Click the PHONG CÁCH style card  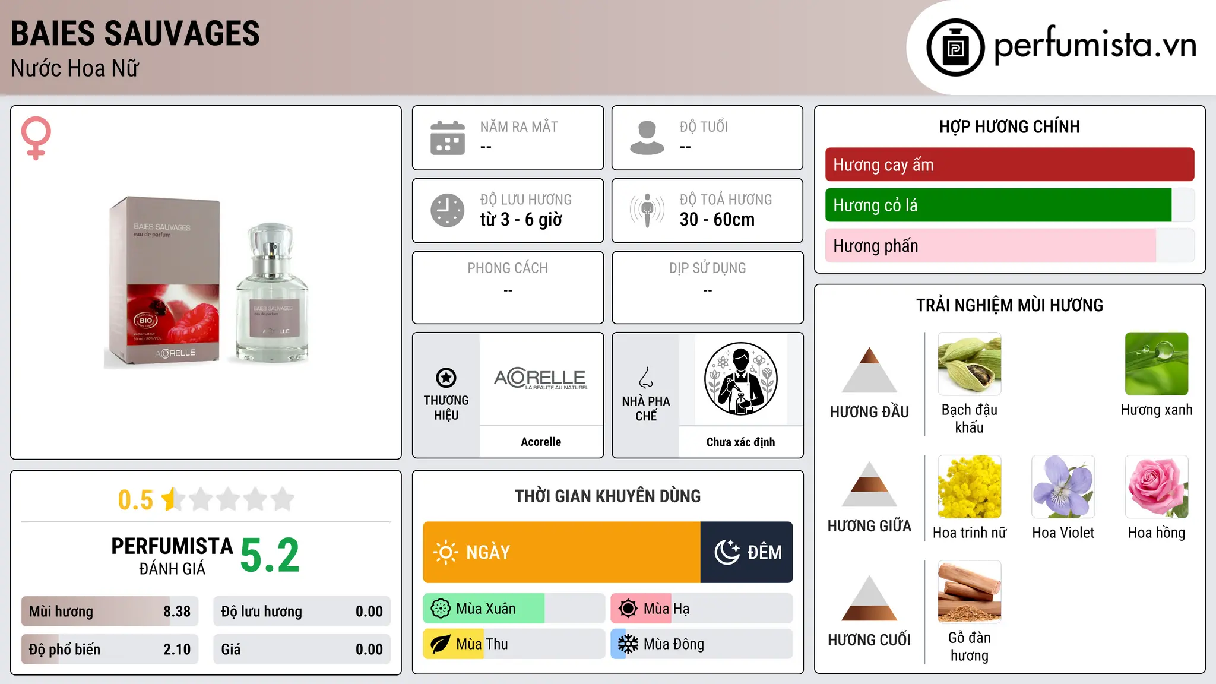[508, 287]
